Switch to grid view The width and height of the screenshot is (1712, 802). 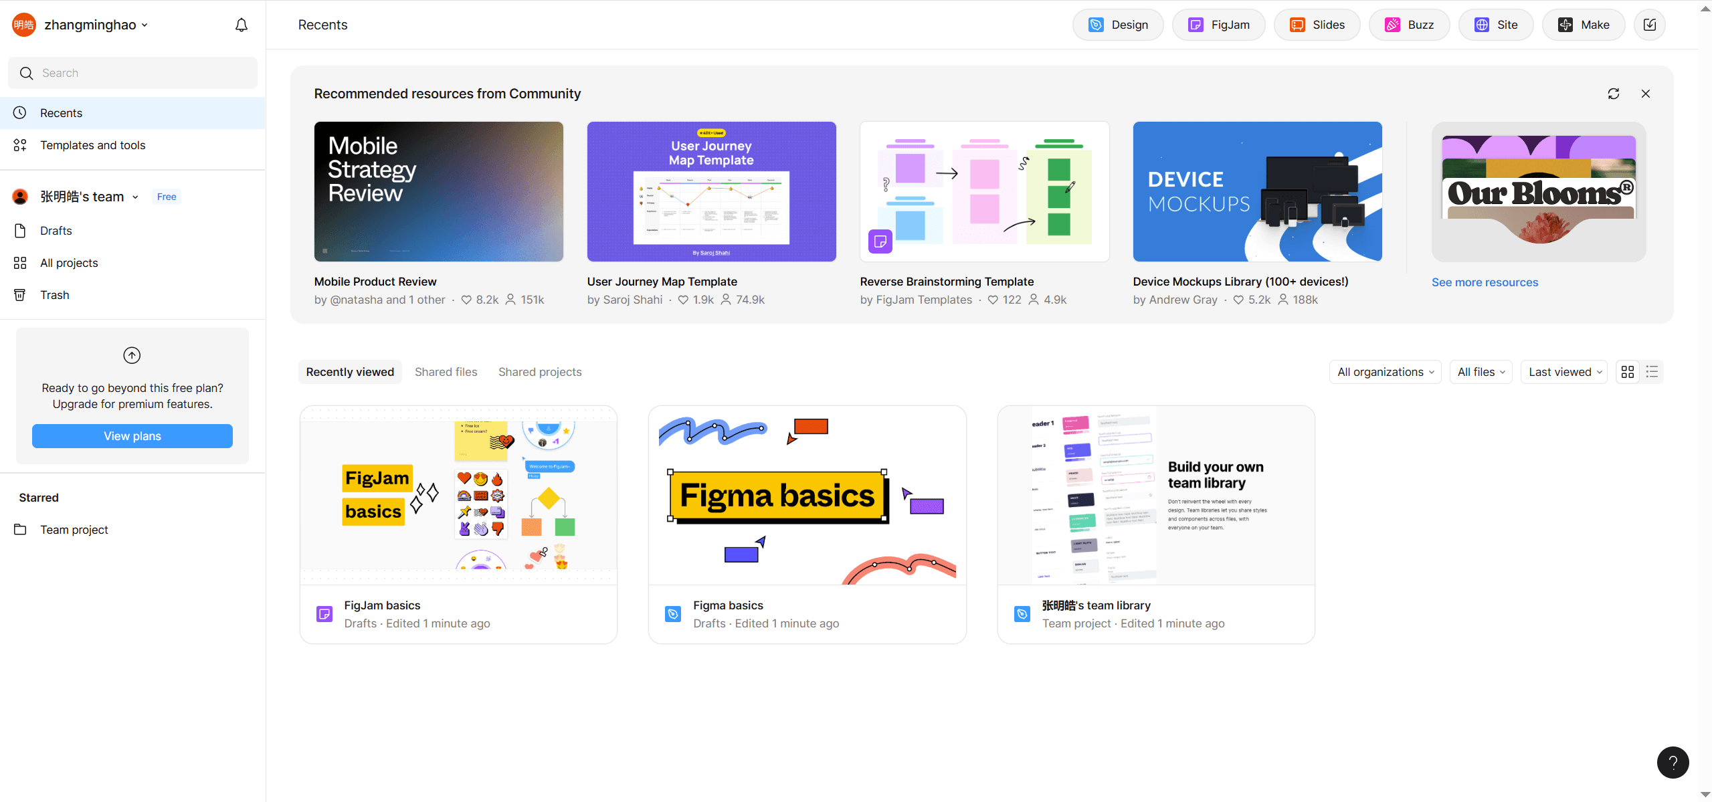[1628, 372]
